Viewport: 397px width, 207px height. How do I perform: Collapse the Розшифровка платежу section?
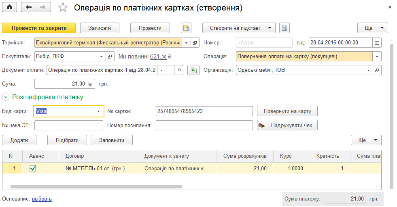6,97
